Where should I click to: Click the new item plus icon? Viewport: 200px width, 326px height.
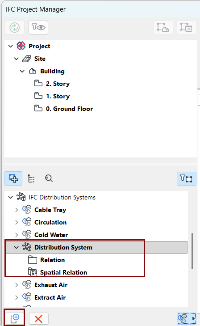click(15, 318)
